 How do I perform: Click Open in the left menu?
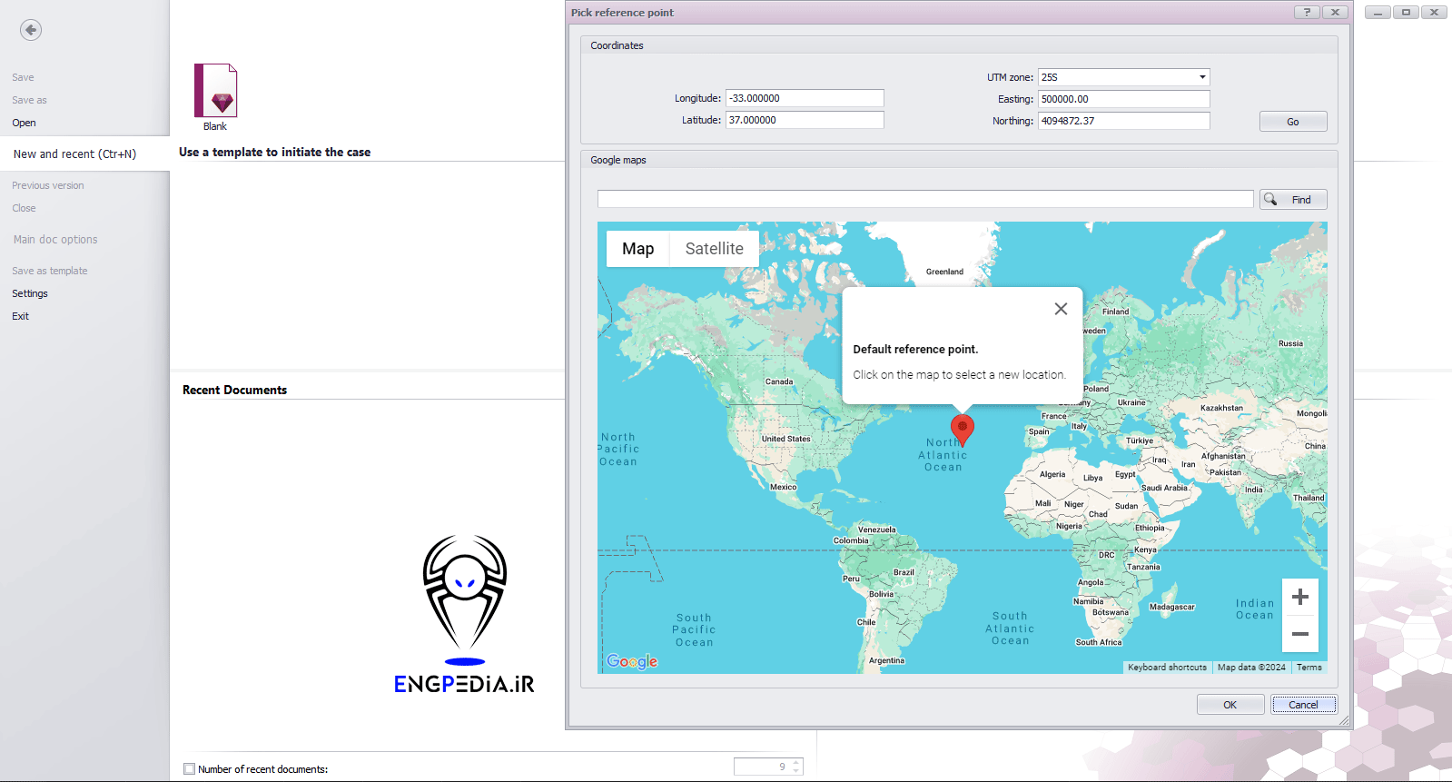pos(25,123)
